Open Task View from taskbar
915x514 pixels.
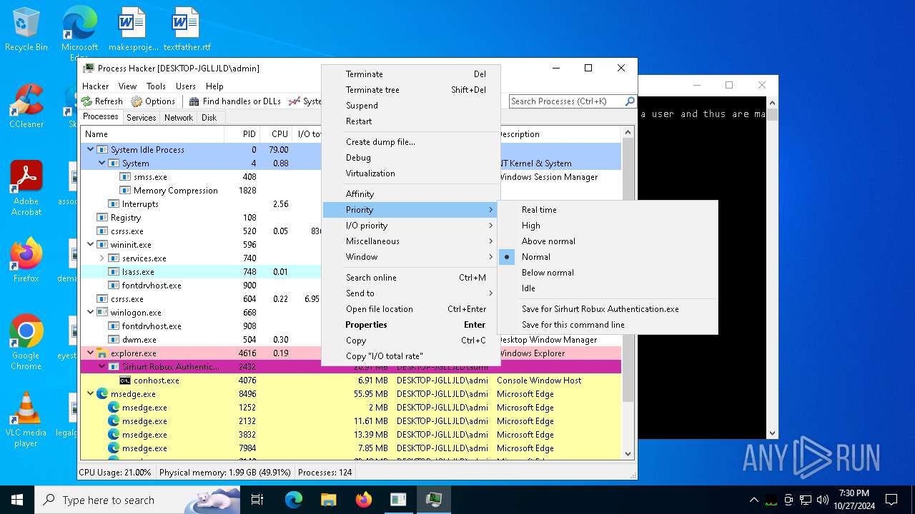(257, 500)
